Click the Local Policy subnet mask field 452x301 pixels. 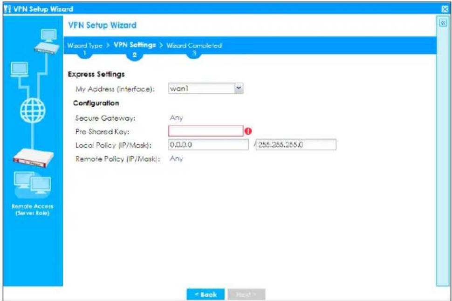[x=296, y=145]
